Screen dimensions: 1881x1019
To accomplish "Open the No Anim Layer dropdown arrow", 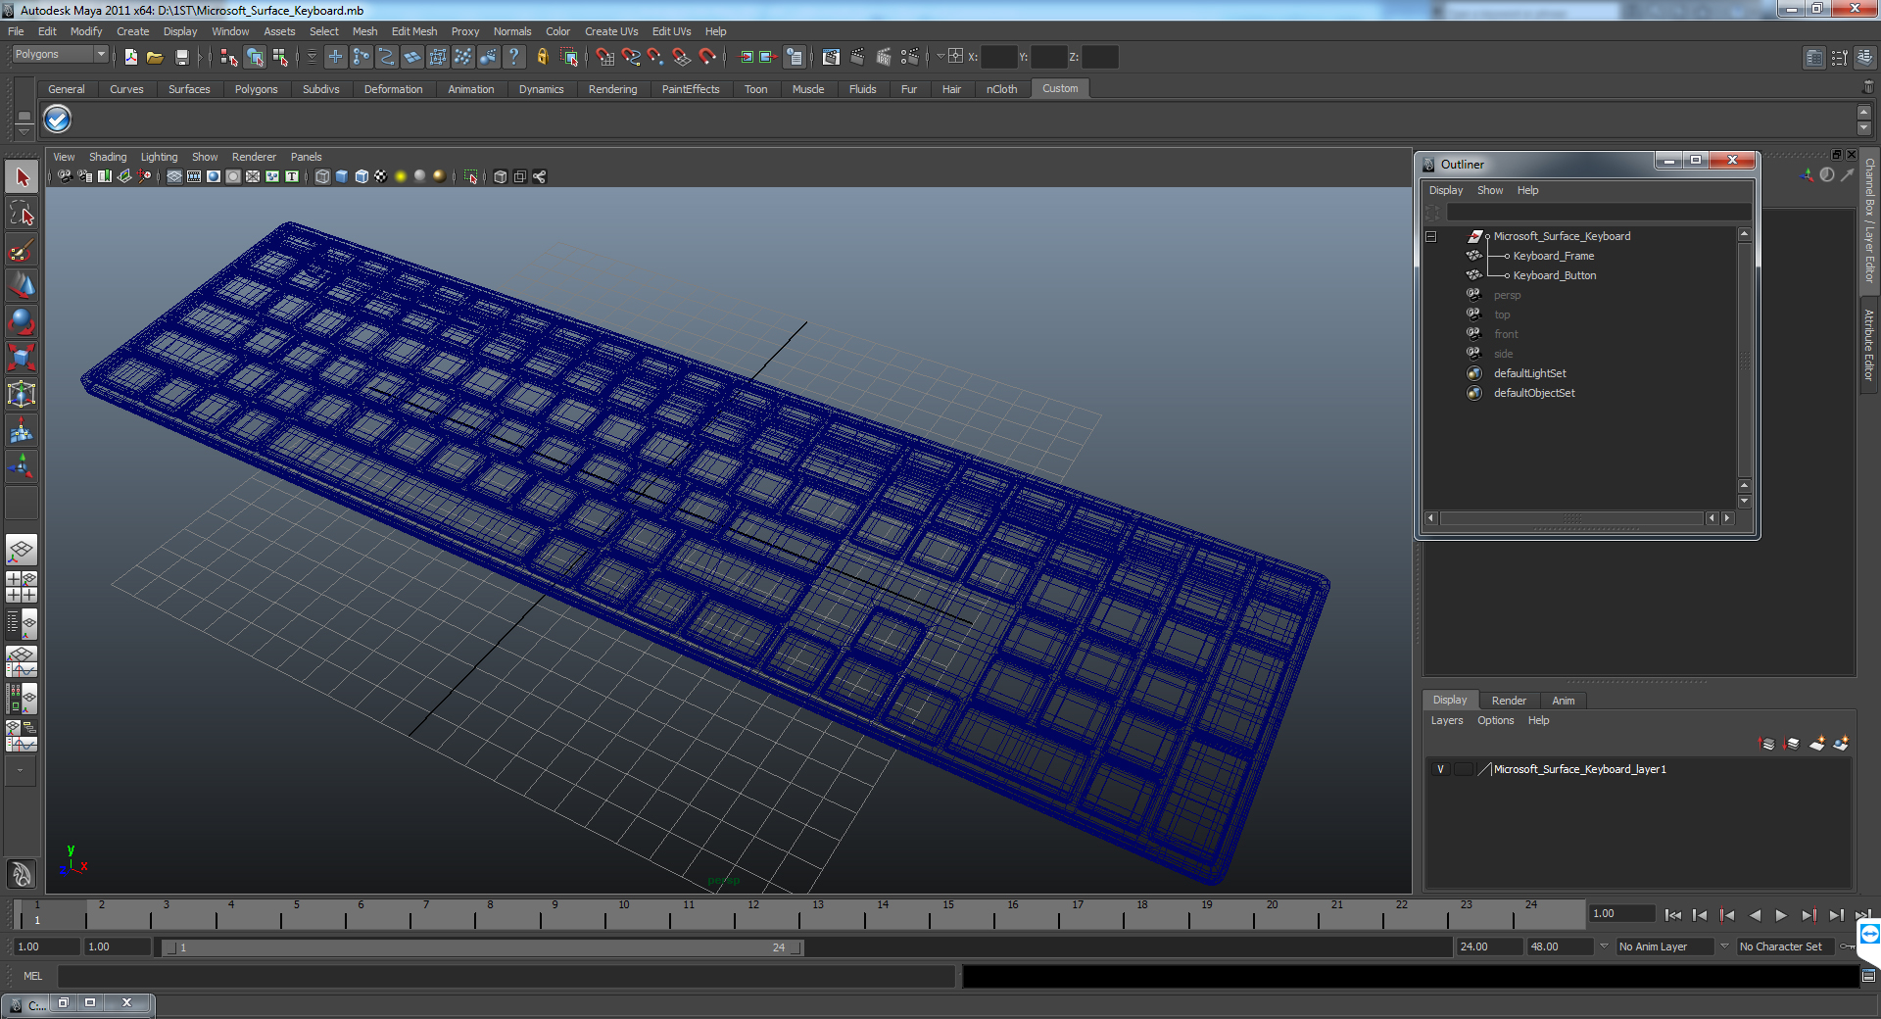I will 1605,946.
